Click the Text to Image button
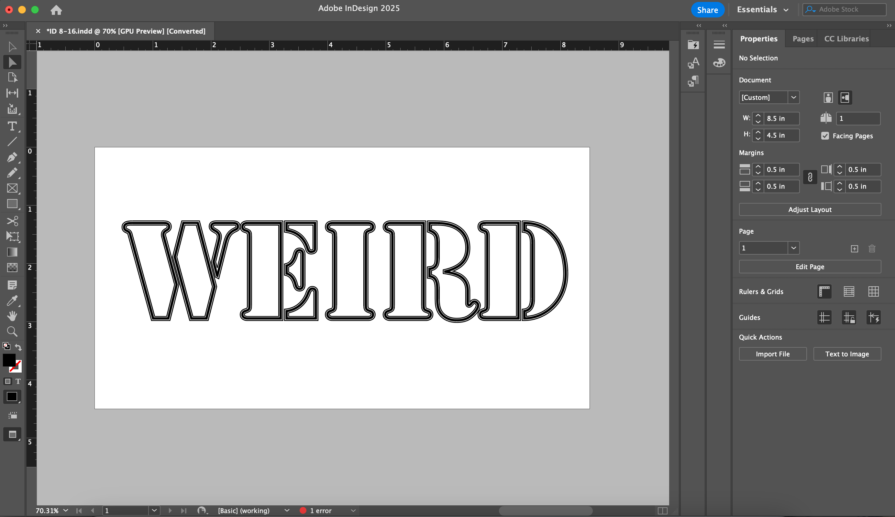This screenshot has height=517, width=895. click(847, 354)
